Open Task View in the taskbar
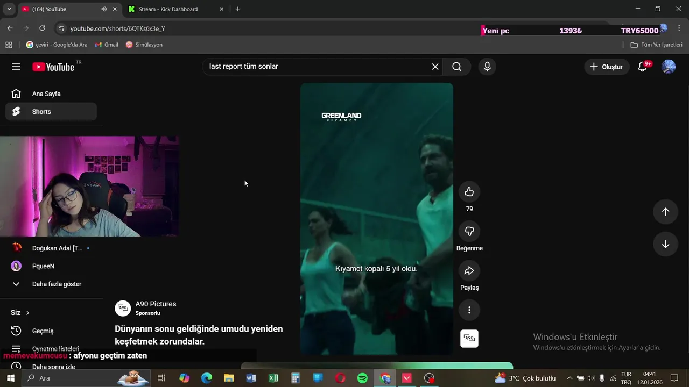Image resolution: width=689 pixels, height=387 pixels. coord(161,378)
